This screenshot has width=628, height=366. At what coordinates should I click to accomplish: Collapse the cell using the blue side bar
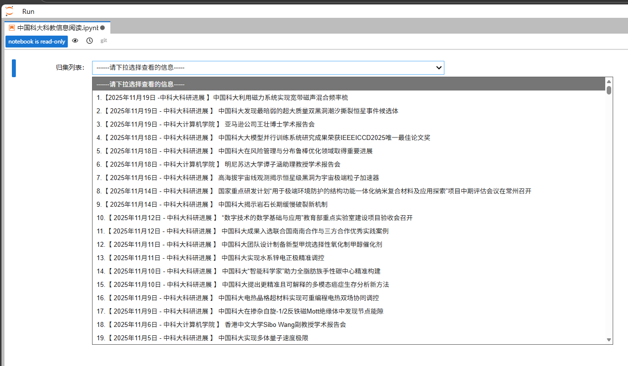[x=14, y=68]
